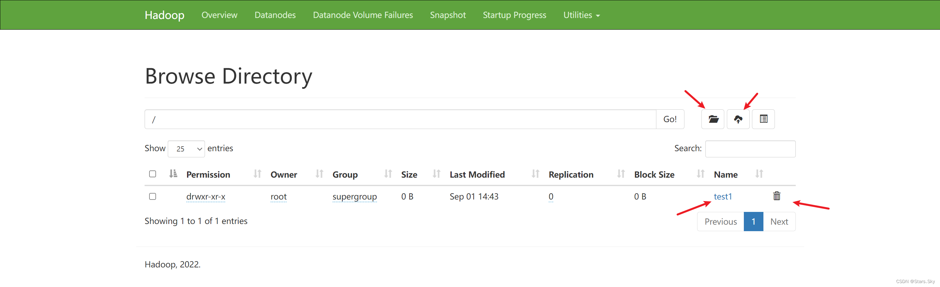Edit permission drwxr-xr-x of test1
Viewport: 940px width, 287px height.
[x=205, y=197]
